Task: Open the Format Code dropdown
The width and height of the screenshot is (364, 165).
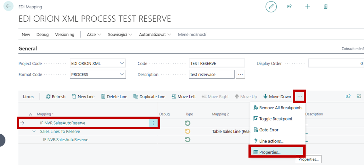Action: coord(122,75)
